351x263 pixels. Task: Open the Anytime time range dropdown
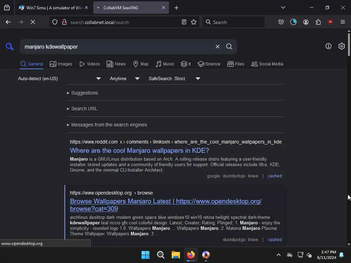point(125,78)
